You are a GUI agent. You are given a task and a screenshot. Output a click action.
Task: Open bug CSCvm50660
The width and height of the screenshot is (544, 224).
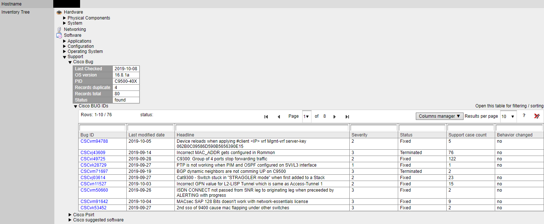click(x=94, y=190)
